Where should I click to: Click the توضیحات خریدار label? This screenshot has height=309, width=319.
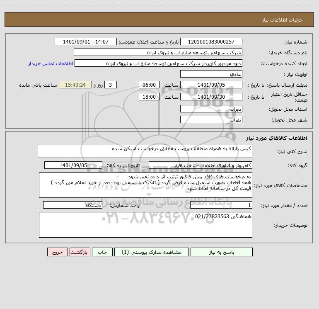pos(290,225)
